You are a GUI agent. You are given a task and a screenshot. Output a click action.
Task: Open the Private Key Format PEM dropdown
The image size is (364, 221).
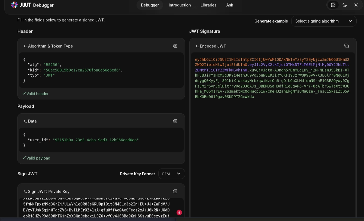pyautogui.click(x=171, y=174)
